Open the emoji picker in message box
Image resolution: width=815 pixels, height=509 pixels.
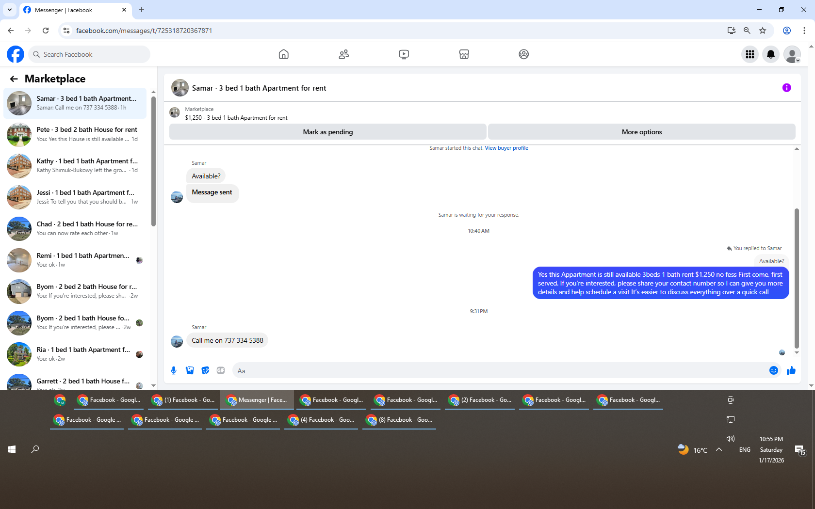(x=774, y=371)
